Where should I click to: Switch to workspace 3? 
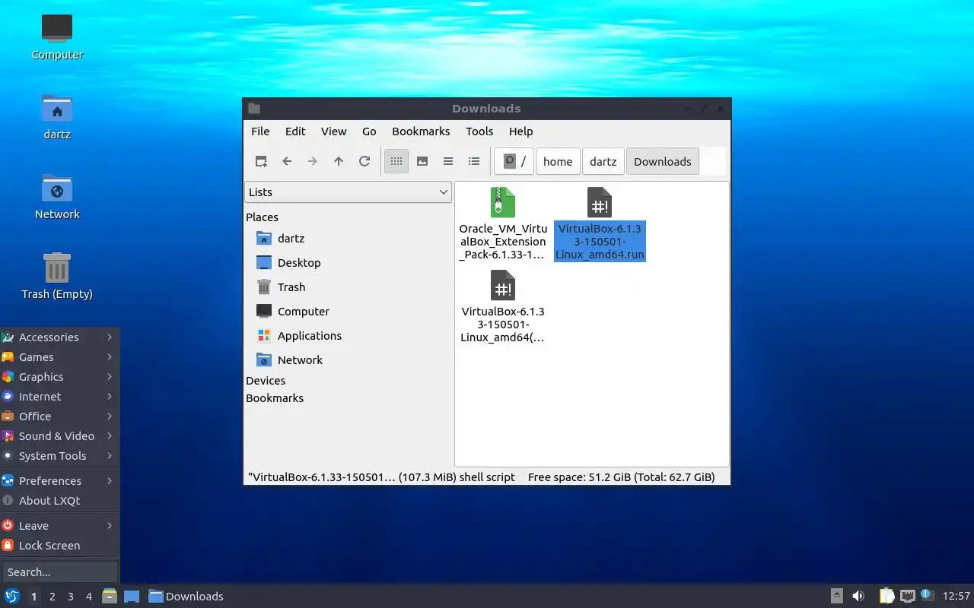[70, 597]
